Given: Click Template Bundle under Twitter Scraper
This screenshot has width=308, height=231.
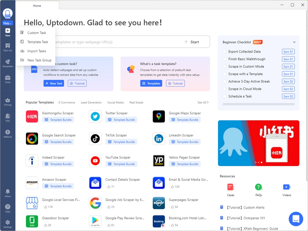Looking at the screenshot, I should point(121,120).
